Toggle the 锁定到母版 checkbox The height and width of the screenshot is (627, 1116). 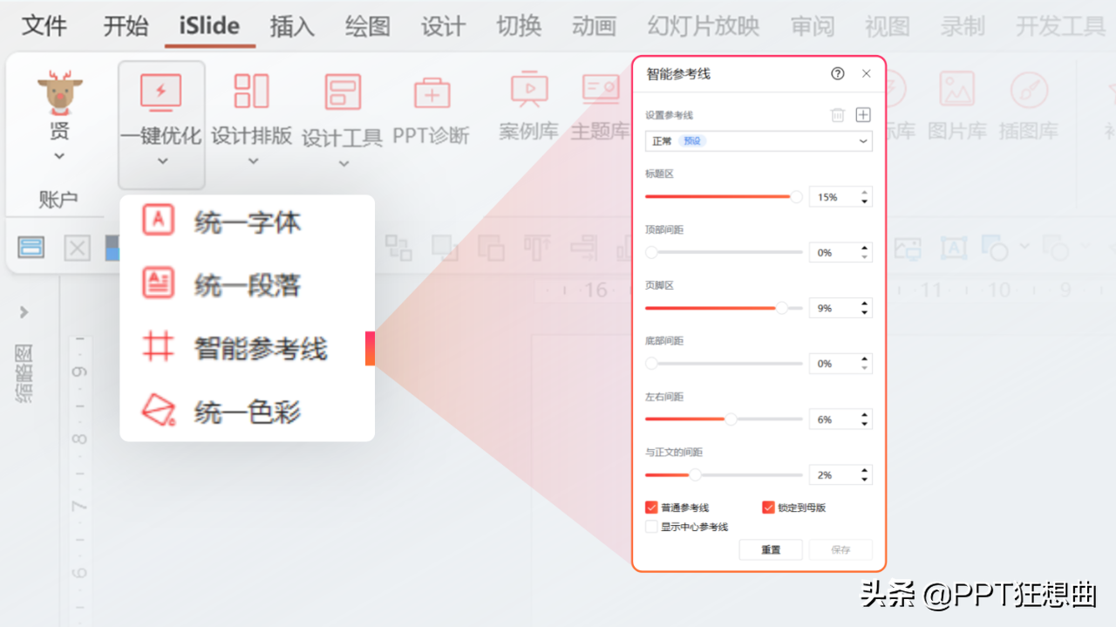pyautogui.click(x=768, y=508)
